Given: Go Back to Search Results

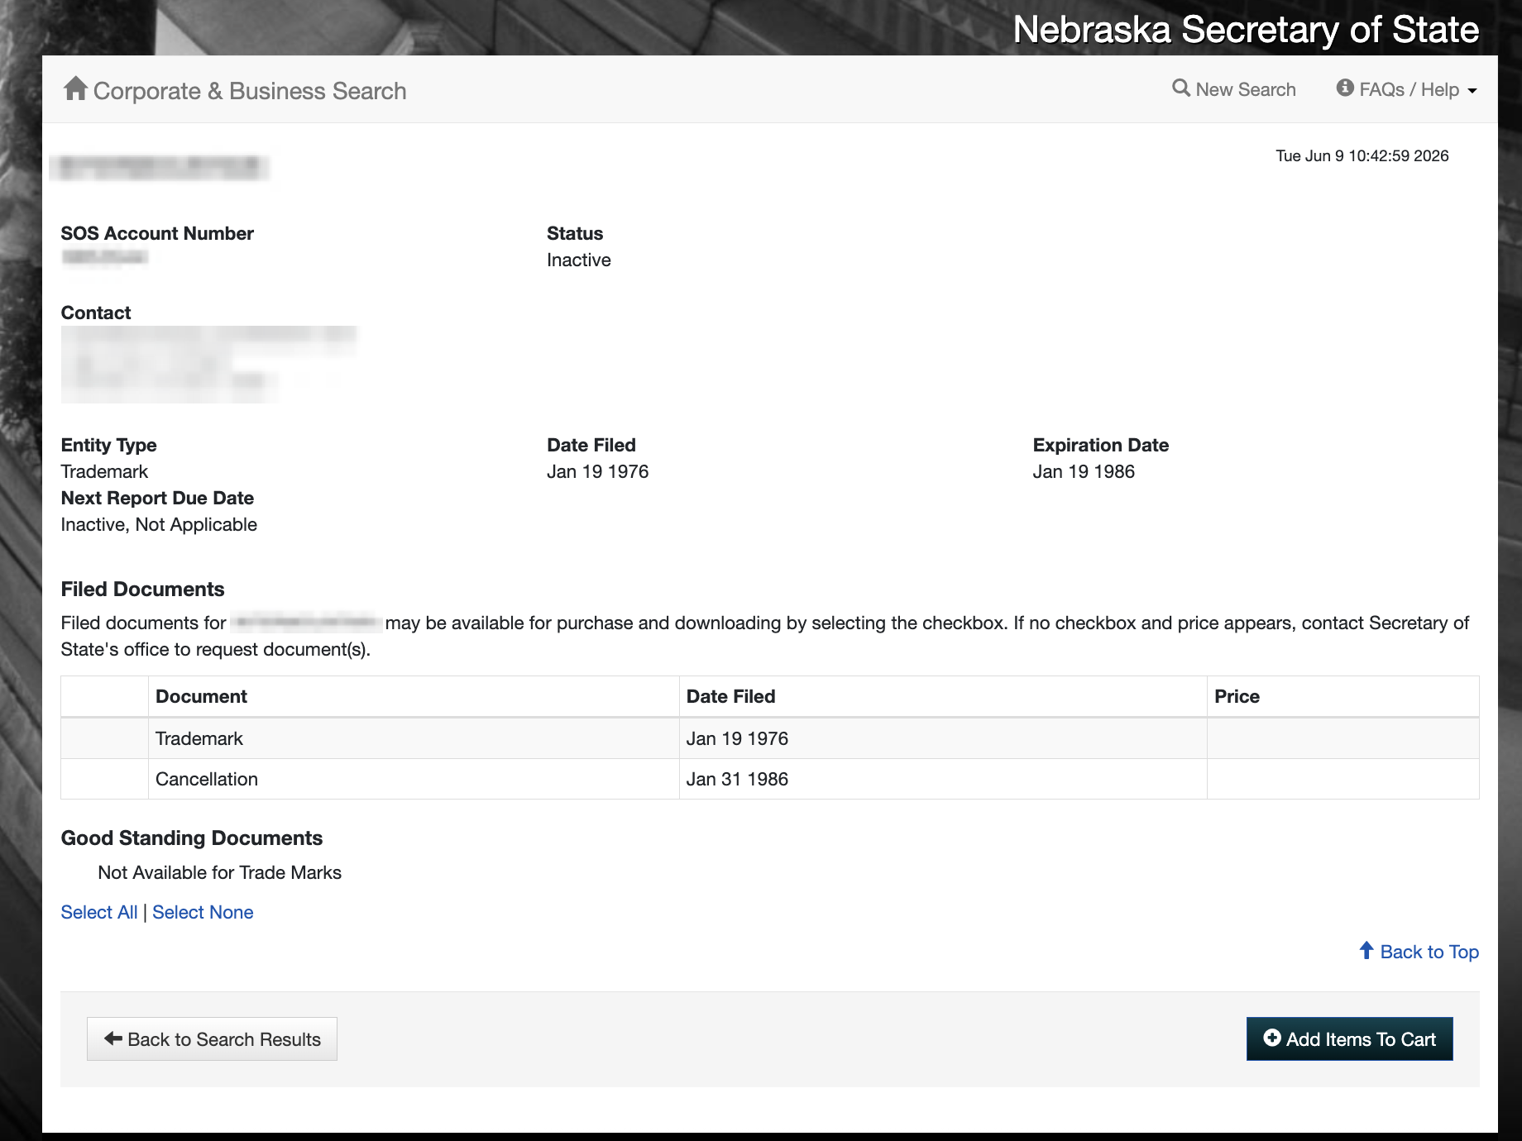Looking at the screenshot, I should 212,1039.
